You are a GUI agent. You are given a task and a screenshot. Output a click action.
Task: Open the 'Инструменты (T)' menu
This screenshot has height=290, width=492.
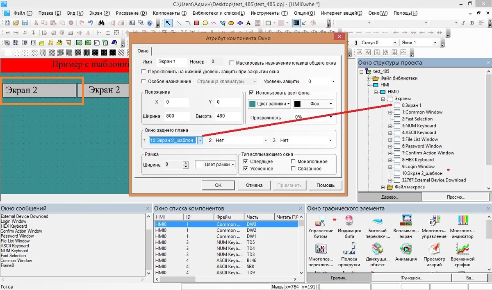[269, 13]
